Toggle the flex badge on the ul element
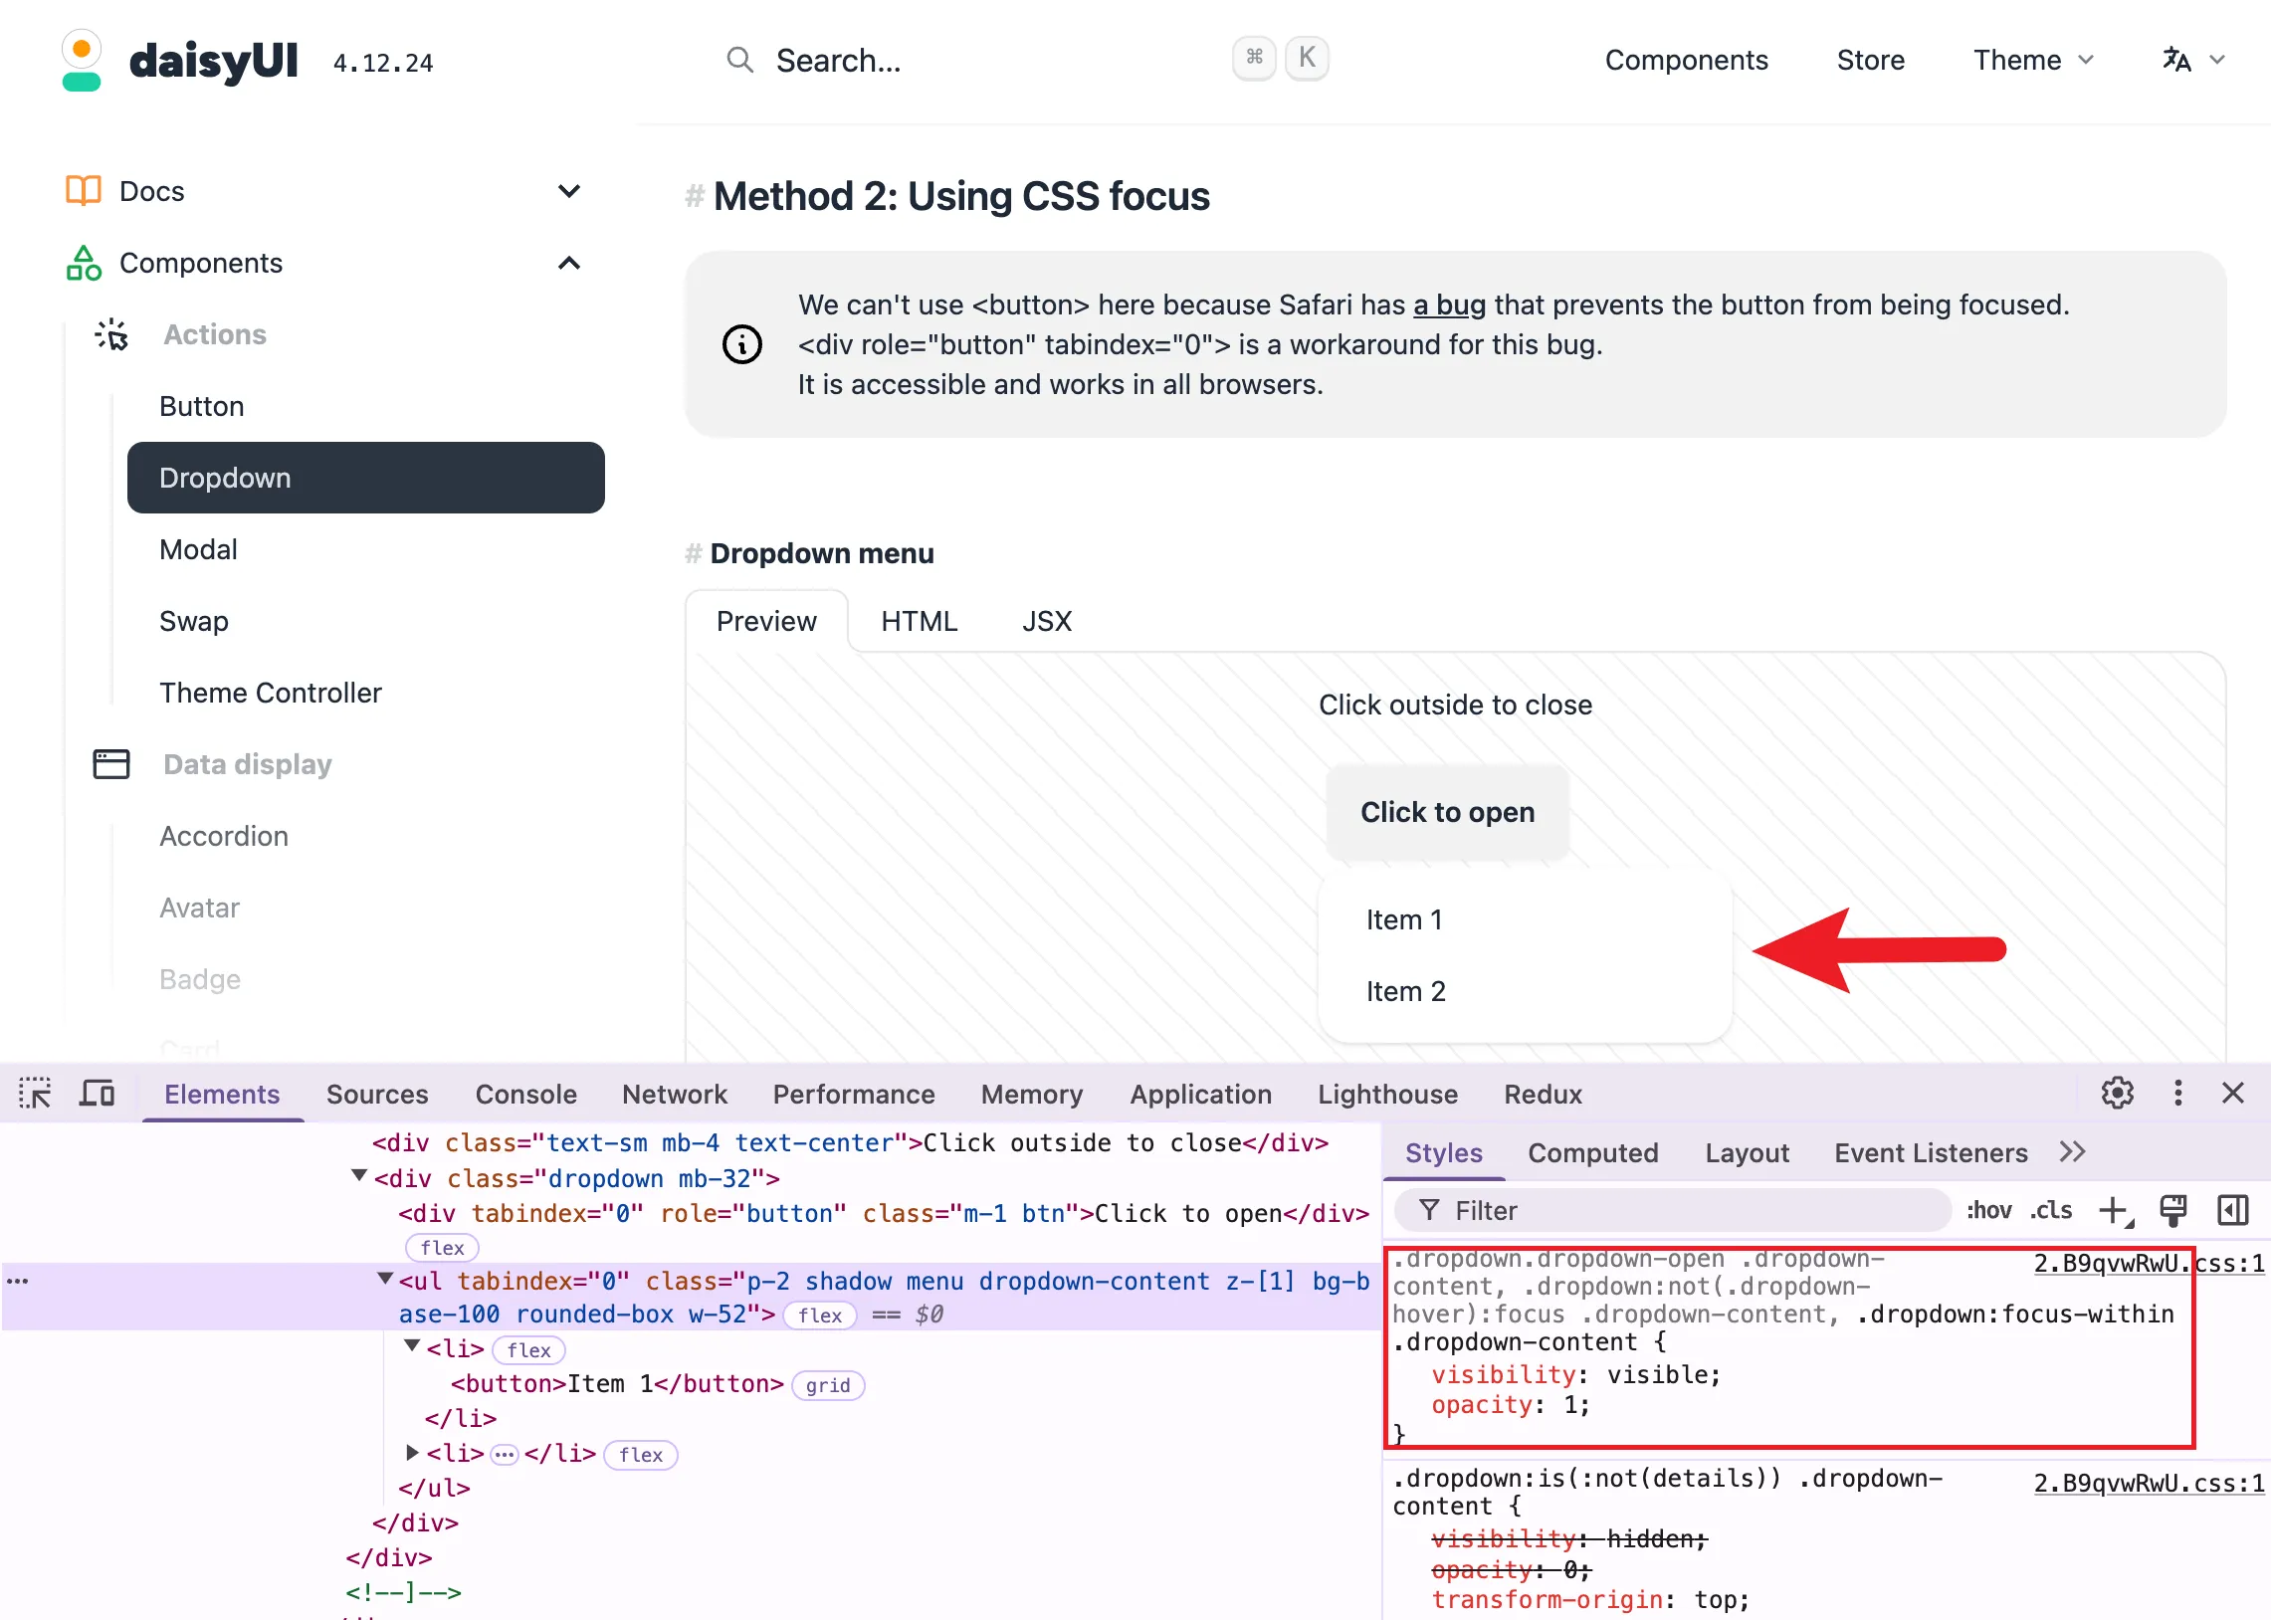This screenshot has height=1620, width=2271. [820, 1315]
